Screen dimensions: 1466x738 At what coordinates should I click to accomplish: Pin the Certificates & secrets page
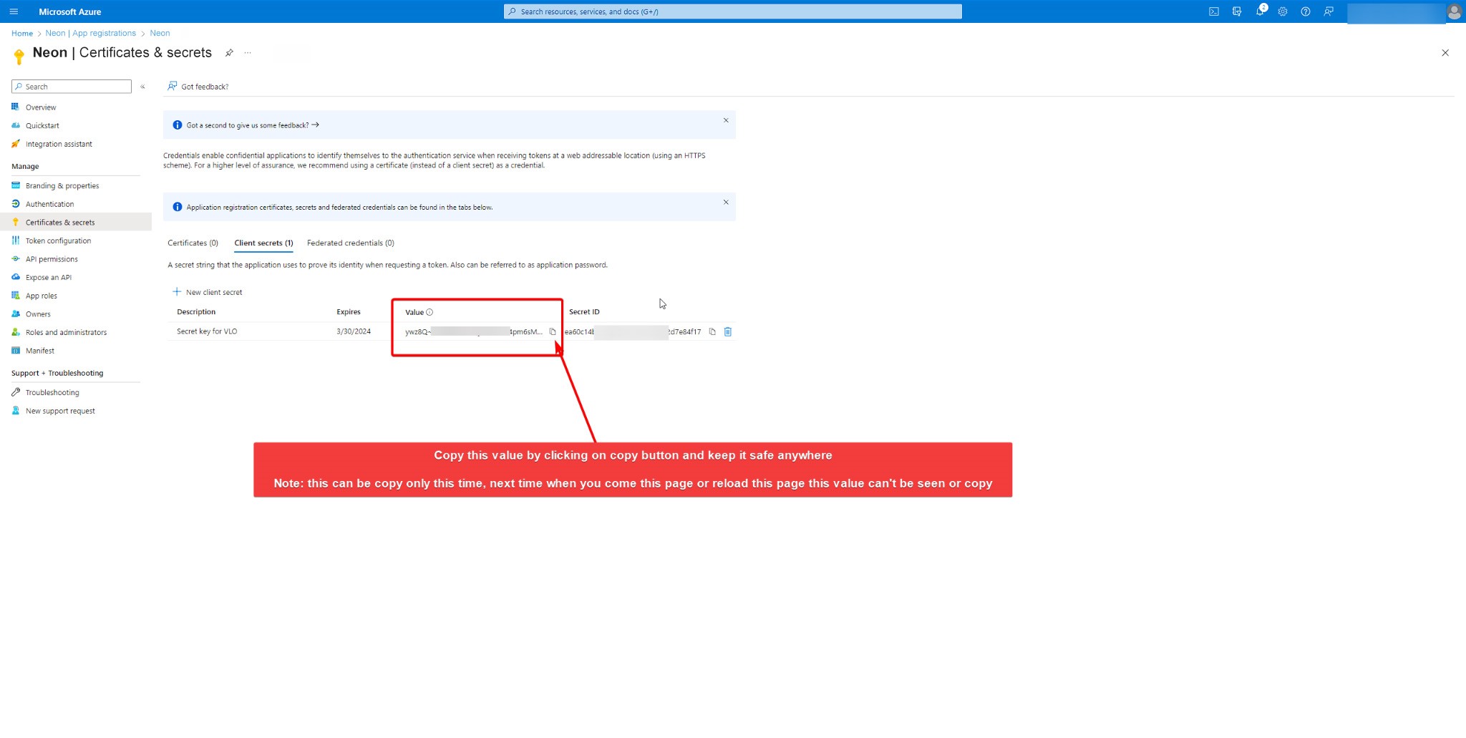click(x=229, y=53)
